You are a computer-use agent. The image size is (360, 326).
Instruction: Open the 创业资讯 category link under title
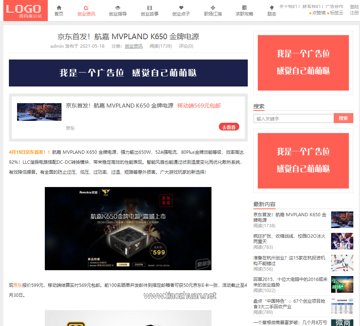click(x=134, y=46)
